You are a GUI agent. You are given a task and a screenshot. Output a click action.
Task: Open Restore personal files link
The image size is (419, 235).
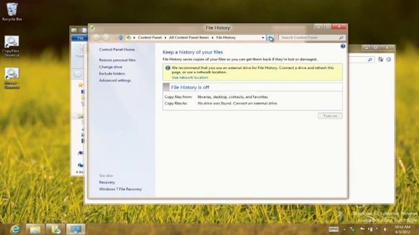[x=117, y=60]
